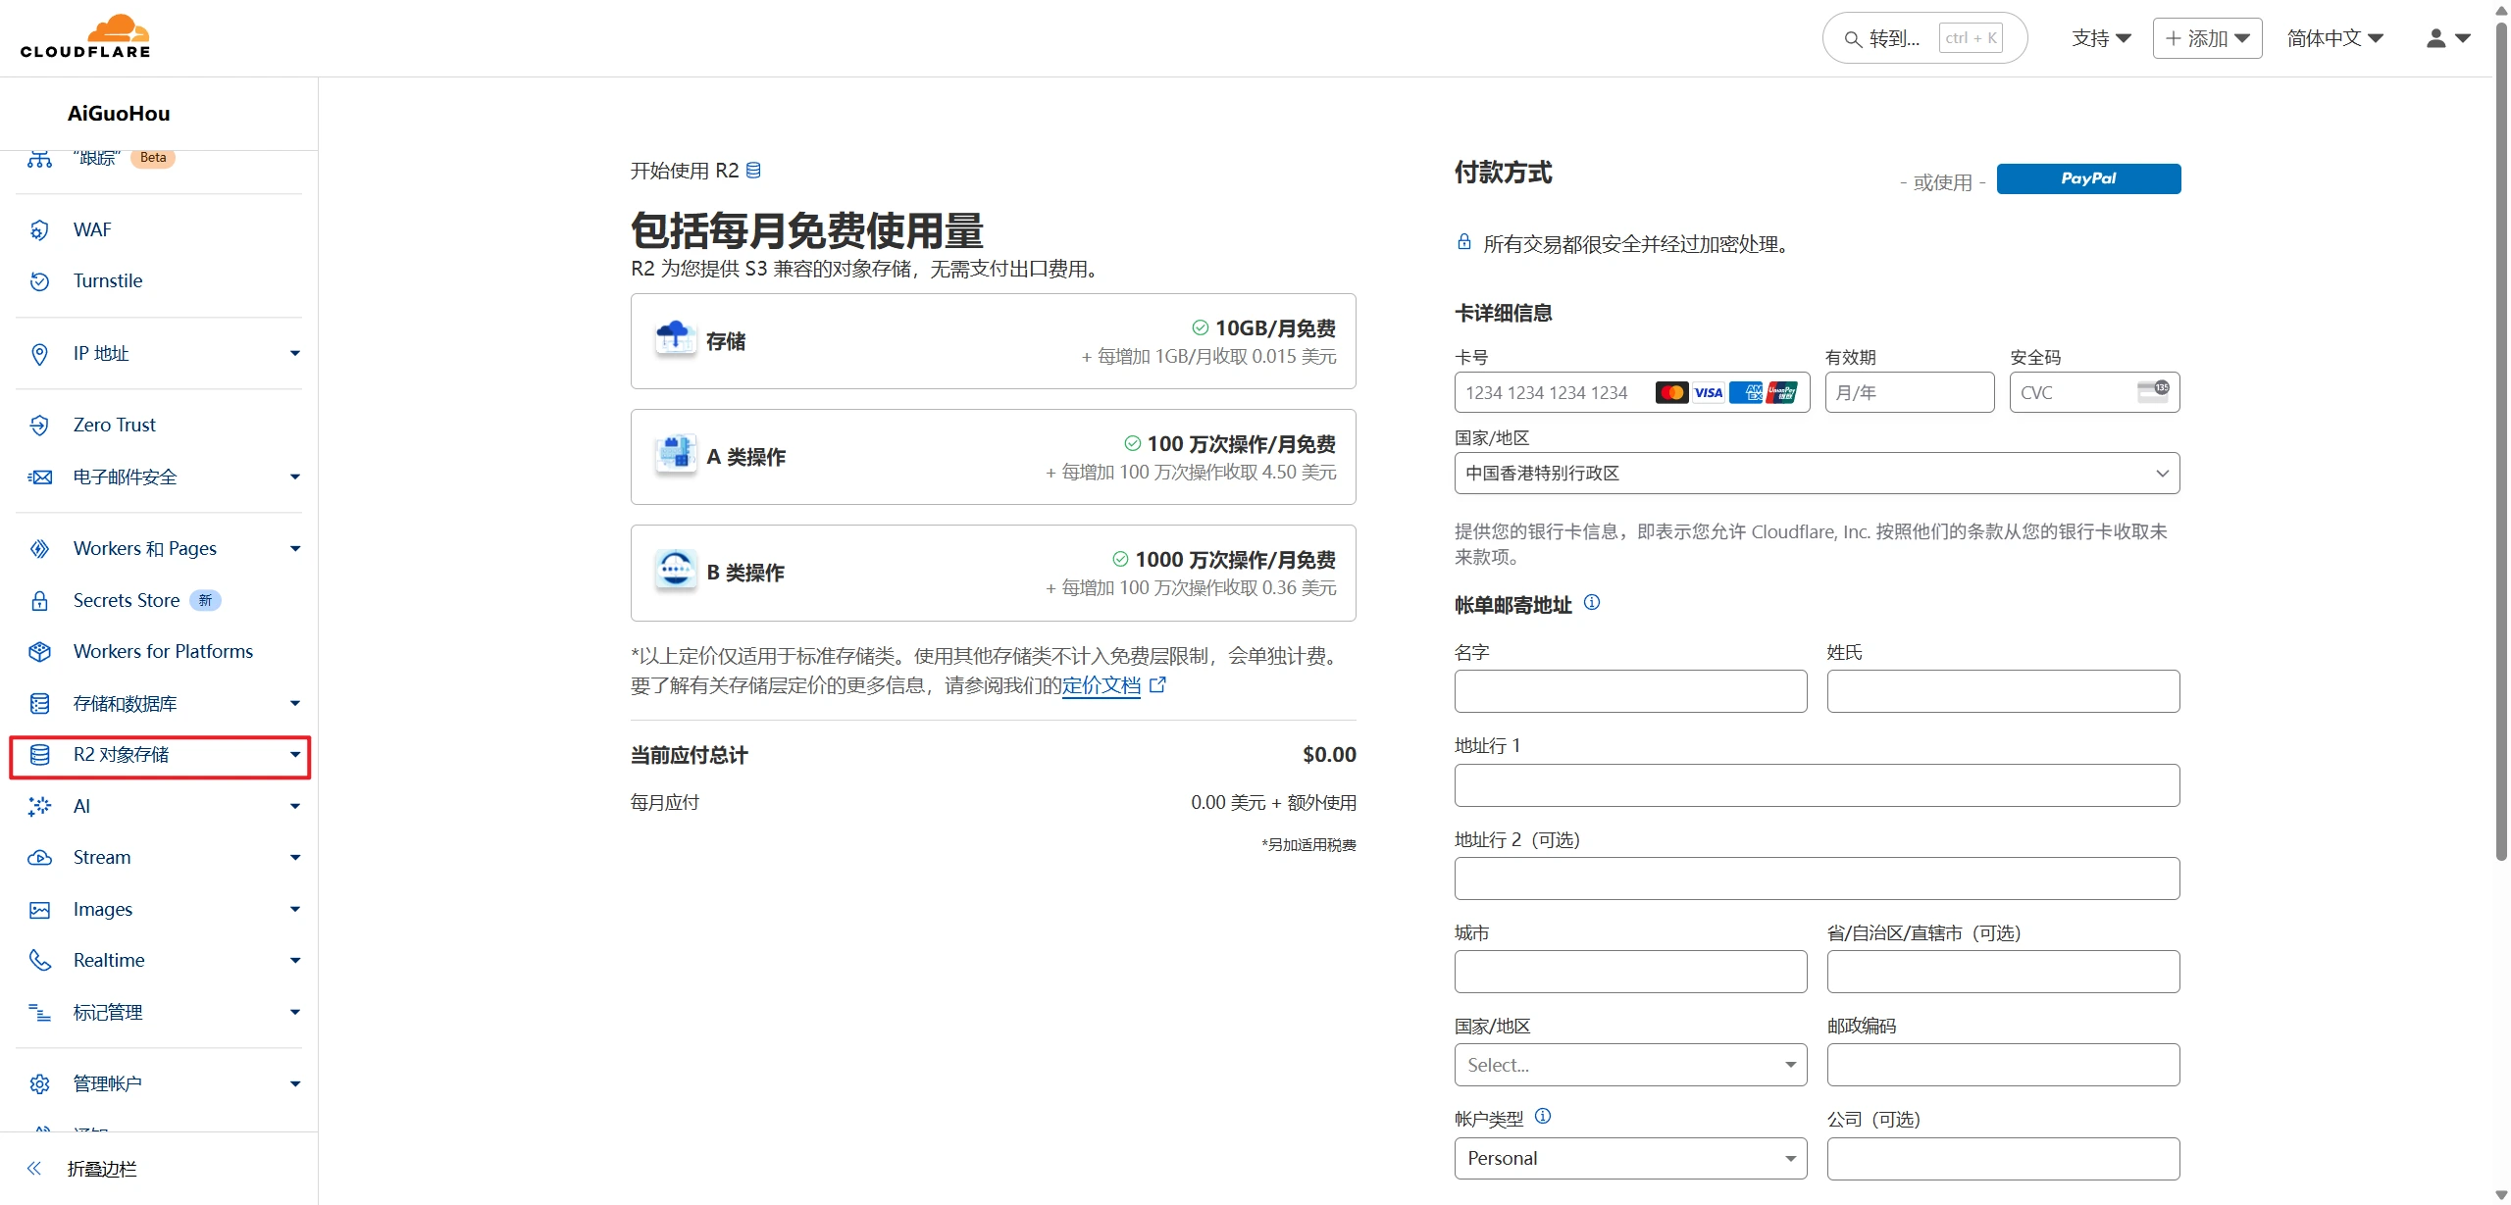Image resolution: width=2511 pixels, height=1205 pixels.
Task: Open Workers for Platforms
Action: pyautogui.click(x=163, y=652)
